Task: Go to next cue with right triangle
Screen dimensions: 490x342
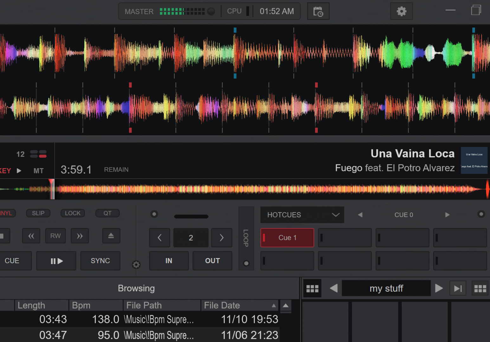Action: [x=447, y=215]
